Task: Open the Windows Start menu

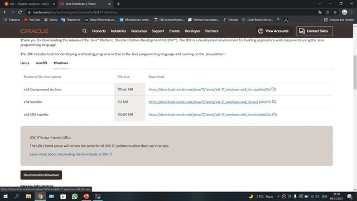Action: (x=5, y=197)
